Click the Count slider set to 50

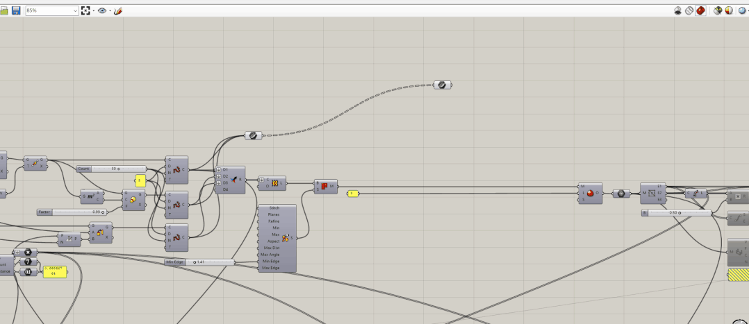[111, 169]
